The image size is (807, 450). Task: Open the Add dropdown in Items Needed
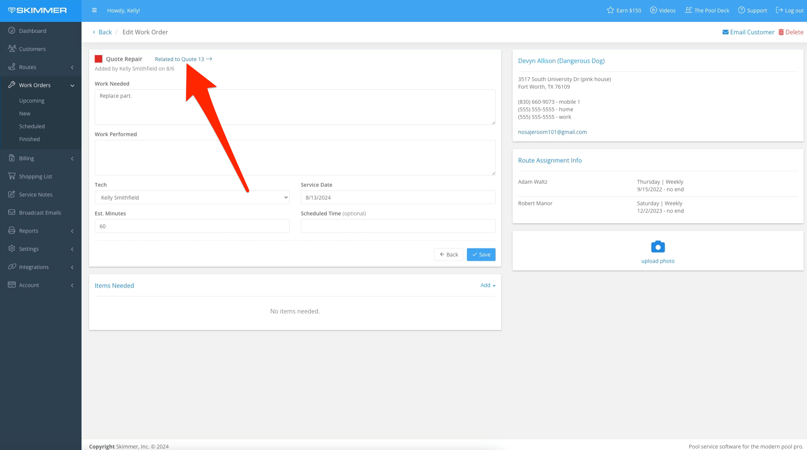tap(488, 285)
